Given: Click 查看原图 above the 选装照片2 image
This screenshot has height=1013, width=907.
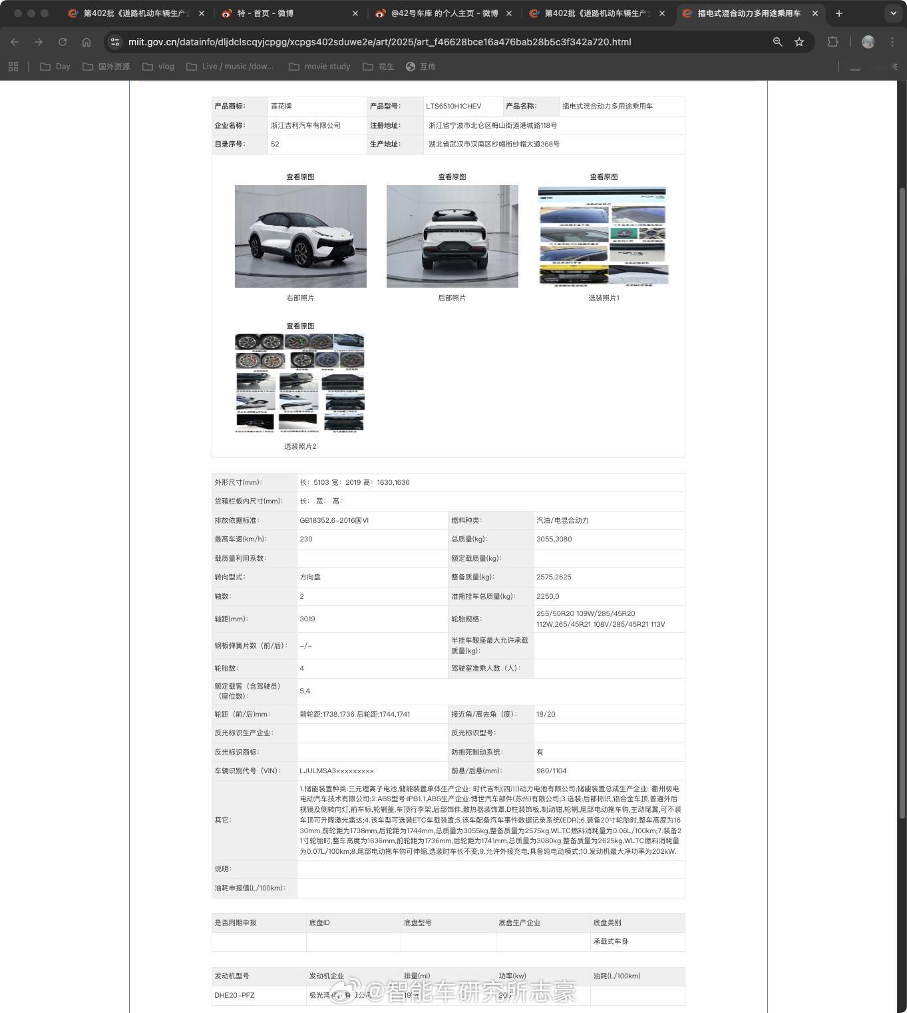Looking at the screenshot, I should coord(300,326).
